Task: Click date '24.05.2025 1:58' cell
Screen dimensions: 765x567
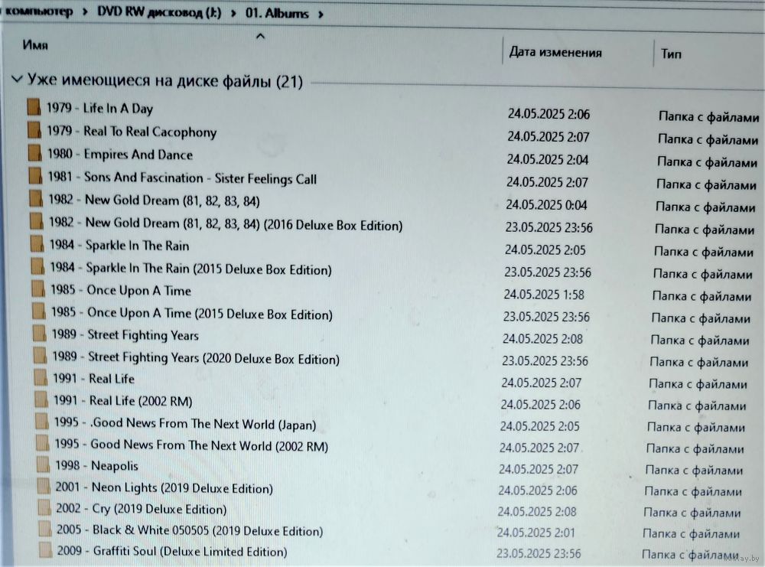Action: [x=544, y=295]
